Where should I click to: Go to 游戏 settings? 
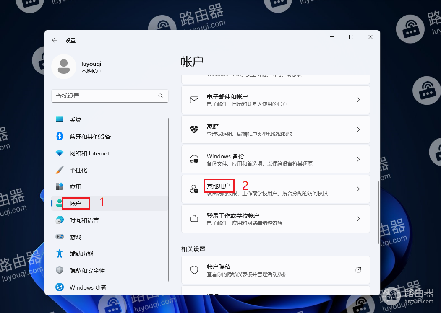point(110,237)
